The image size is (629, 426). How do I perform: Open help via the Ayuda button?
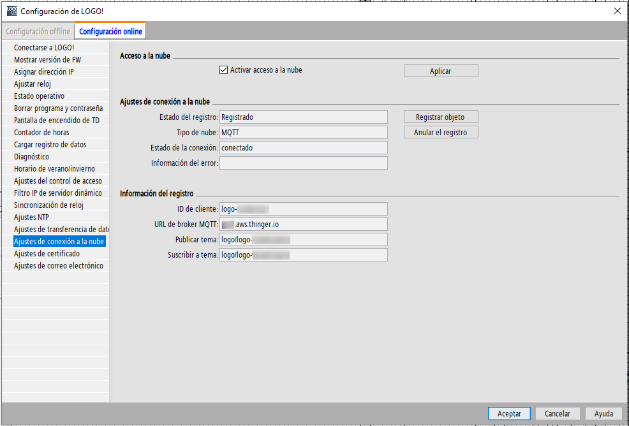(603, 413)
